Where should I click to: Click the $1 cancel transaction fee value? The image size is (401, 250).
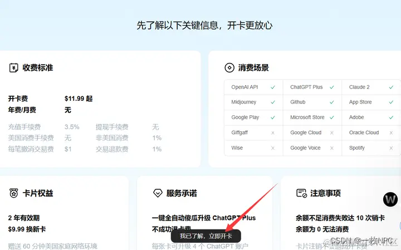tap(68, 149)
